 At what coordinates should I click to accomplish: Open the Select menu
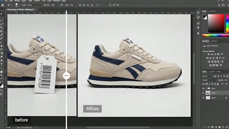pyautogui.click(x=37, y=1)
